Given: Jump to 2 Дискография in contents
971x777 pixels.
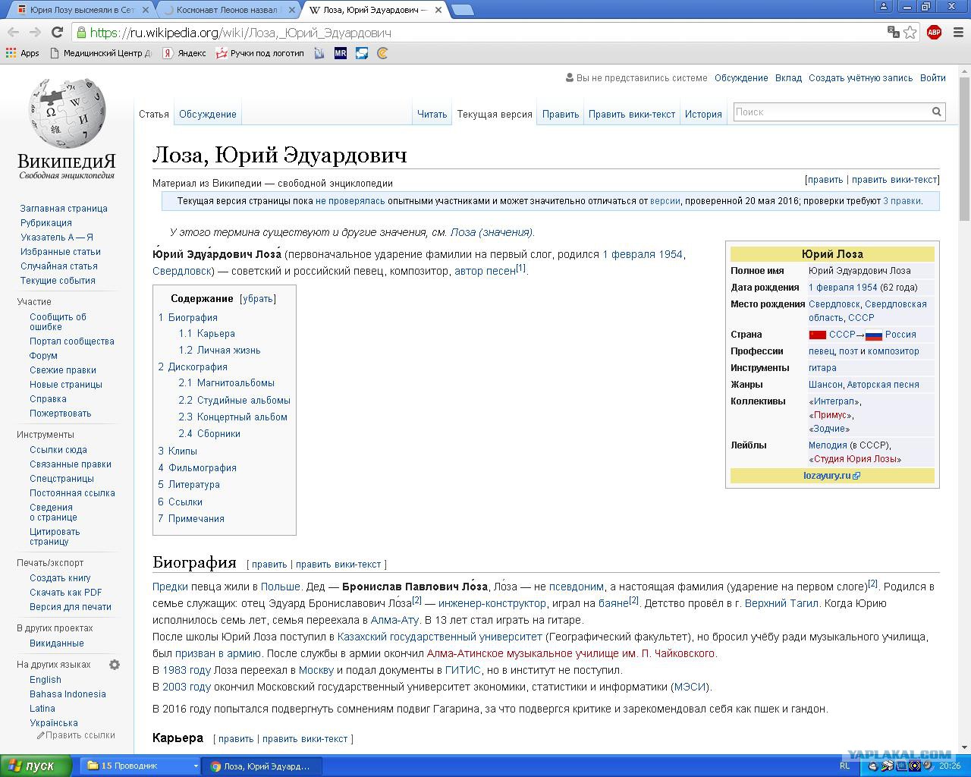Looking at the screenshot, I should pyautogui.click(x=193, y=367).
